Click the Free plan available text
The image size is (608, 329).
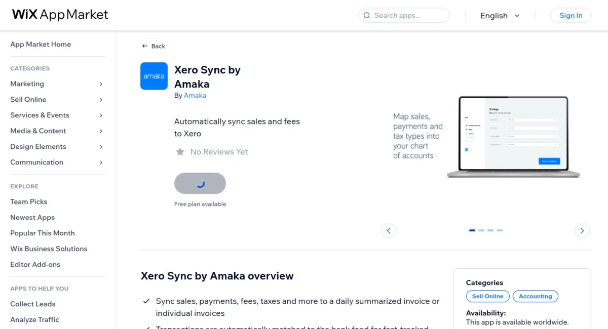point(200,204)
